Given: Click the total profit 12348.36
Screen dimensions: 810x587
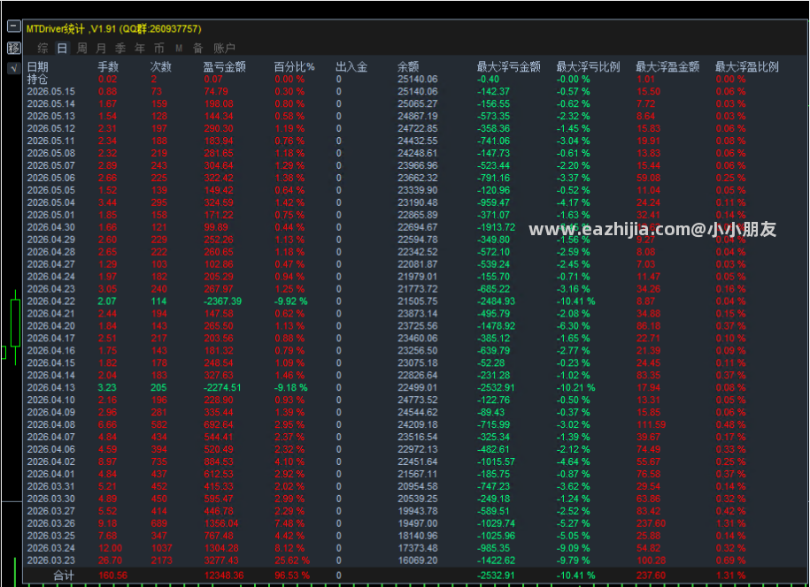Looking at the screenshot, I should 224,576.
